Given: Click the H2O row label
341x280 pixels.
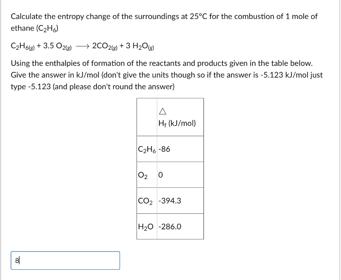Looking at the screenshot, I should click(146, 227).
